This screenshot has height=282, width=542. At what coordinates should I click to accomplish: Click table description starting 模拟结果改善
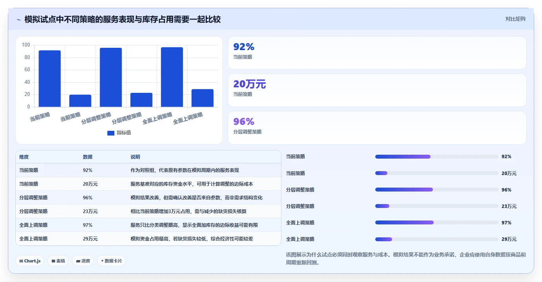click(196, 198)
